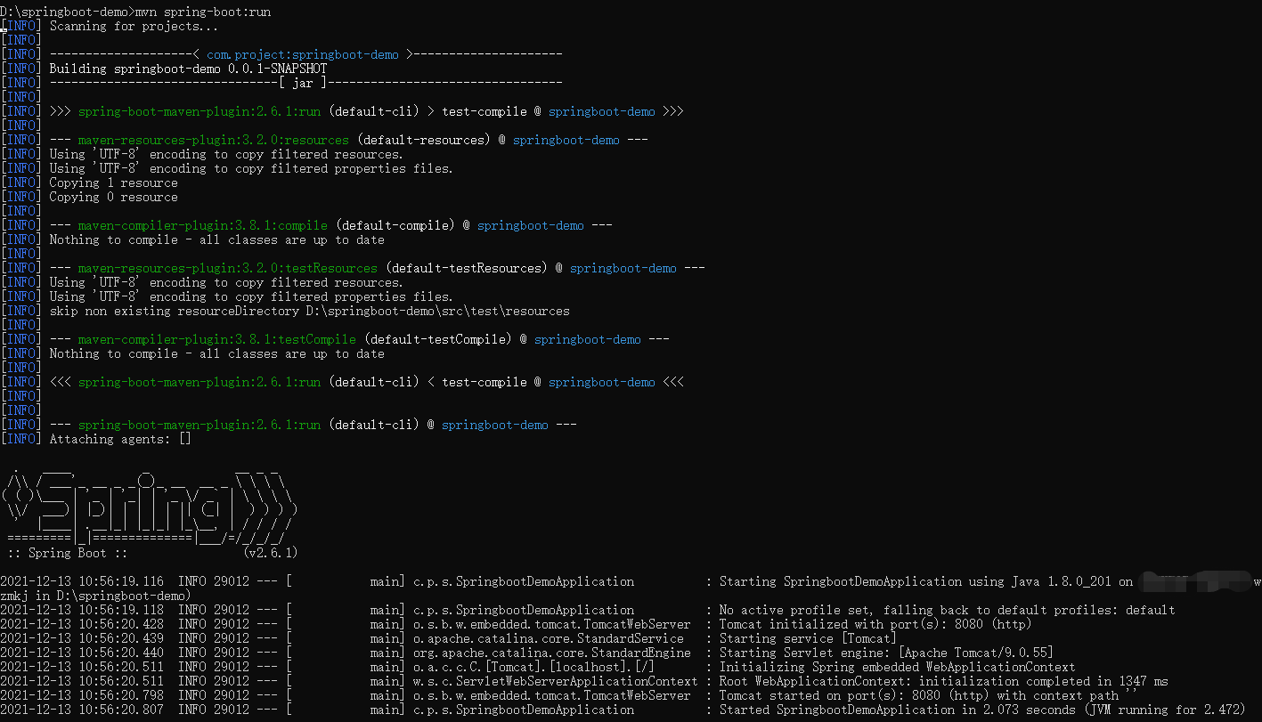
Task: Click timestamp '2021-12-13 10:56:20.807'
Action: [x=82, y=710]
